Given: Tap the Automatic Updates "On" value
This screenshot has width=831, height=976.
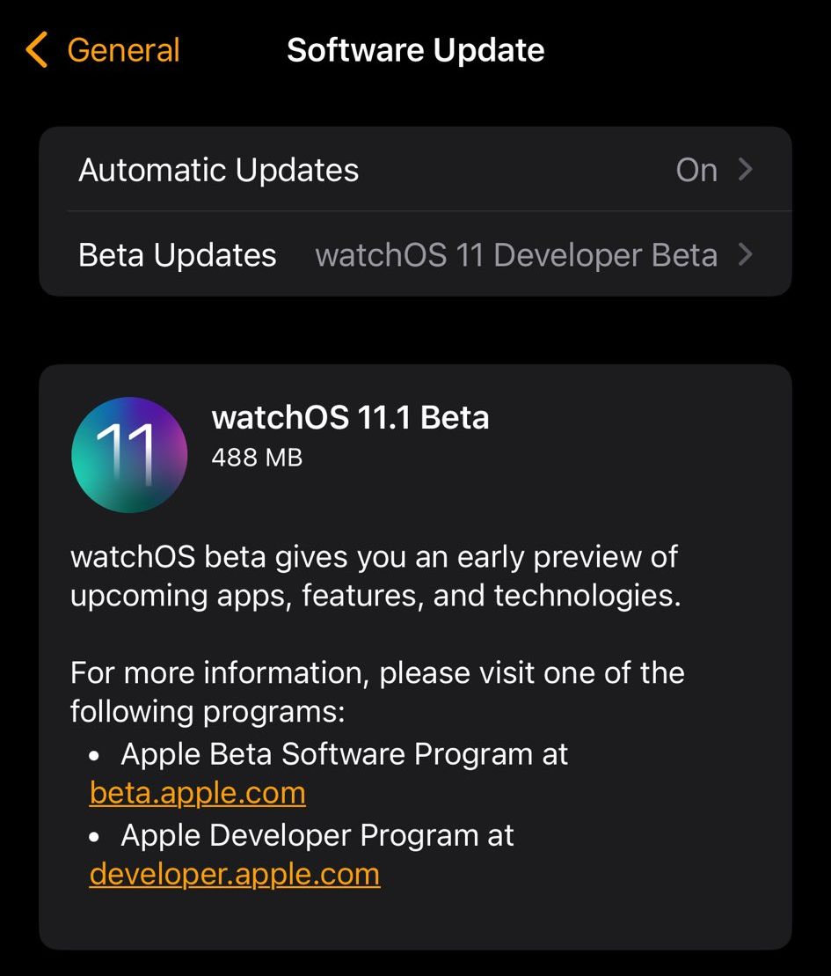Looking at the screenshot, I should point(696,170).
